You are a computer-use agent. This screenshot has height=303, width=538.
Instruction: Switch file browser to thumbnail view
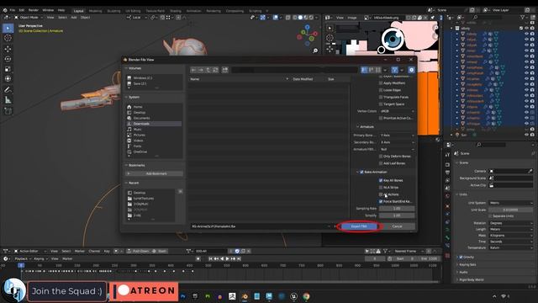(x=377, y=70)
